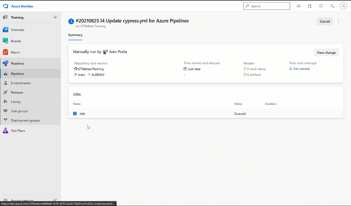The image size is (351, 206).
Task: Click the Repos icon in sidebar
Action: pyautogui.click(x=5, y=52)
